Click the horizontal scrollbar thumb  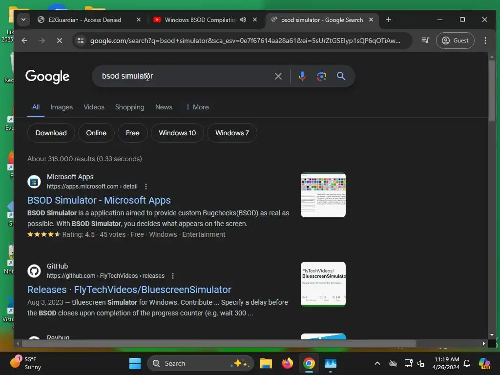pos(219,343)
